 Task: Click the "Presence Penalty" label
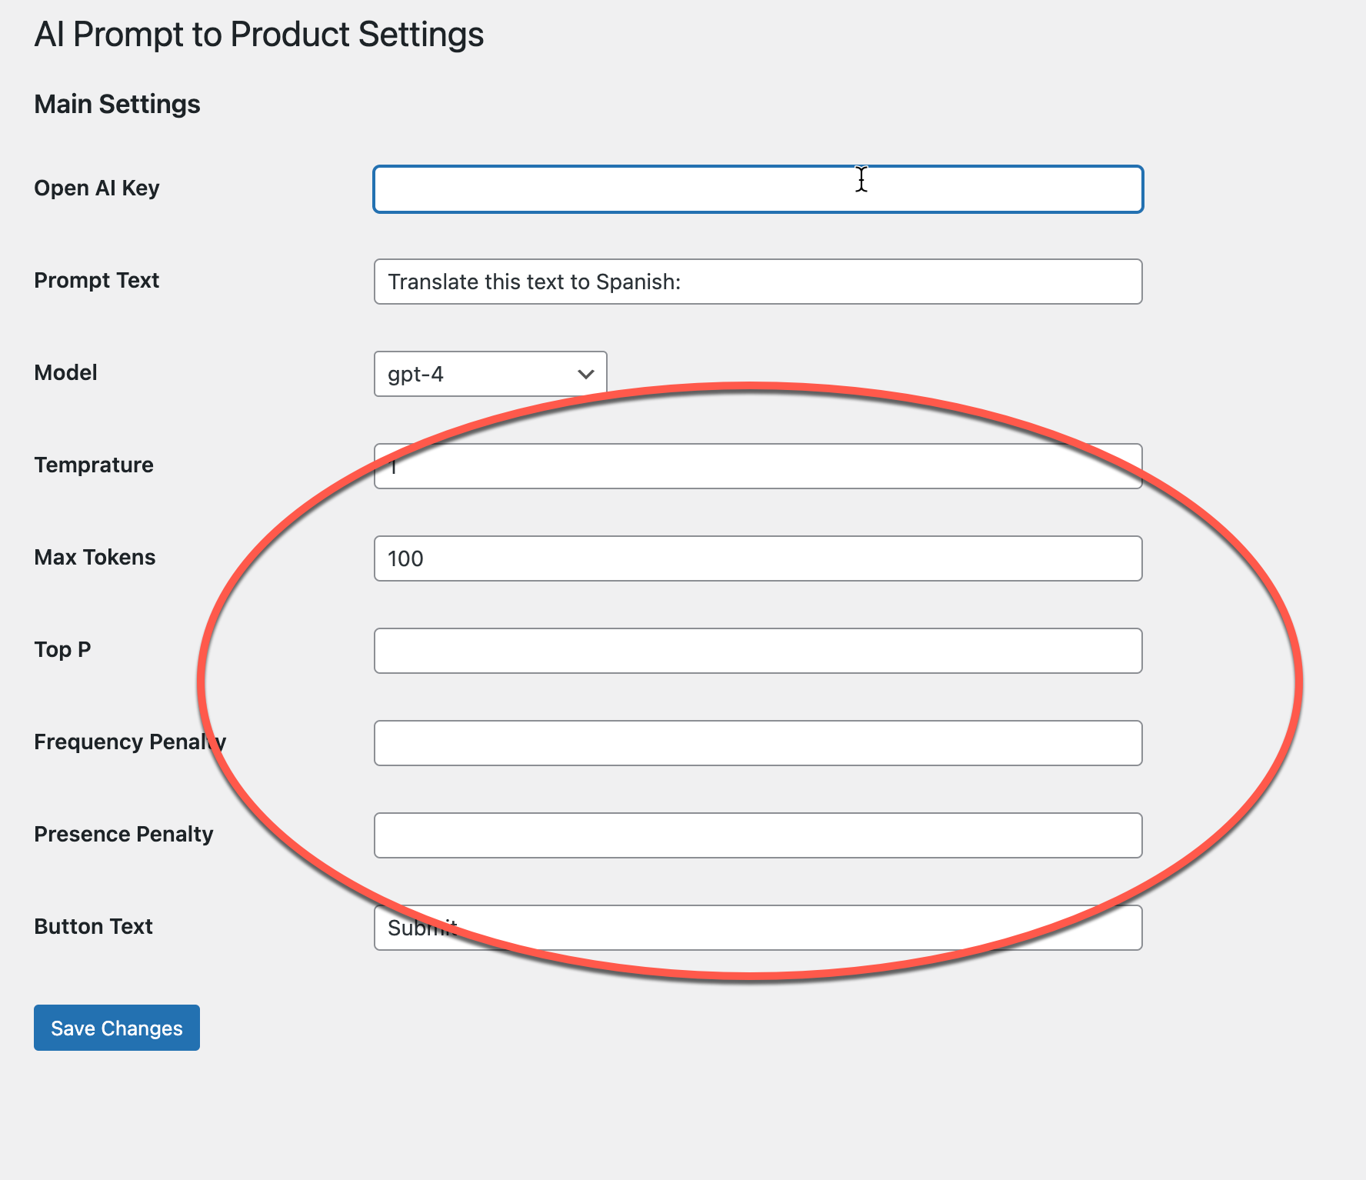pos(123,835)
